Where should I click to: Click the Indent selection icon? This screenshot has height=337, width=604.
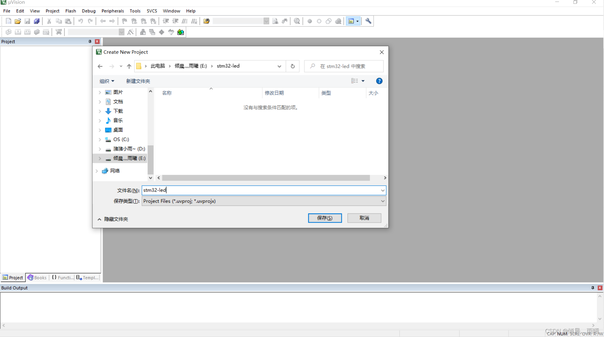[166, 21]
